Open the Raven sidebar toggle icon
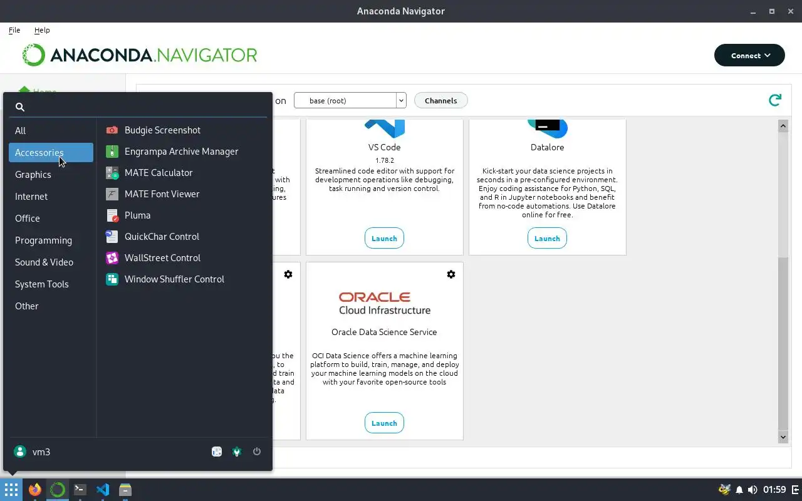The image size is (802, 501). click(x=796, y=490)
